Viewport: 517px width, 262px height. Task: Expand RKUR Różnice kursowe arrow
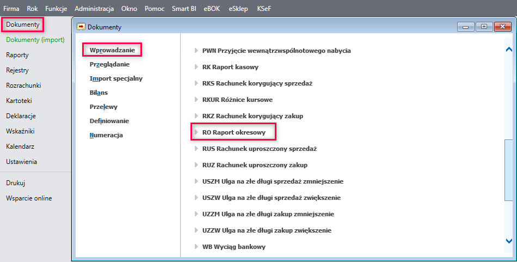(x=196, y=100)
